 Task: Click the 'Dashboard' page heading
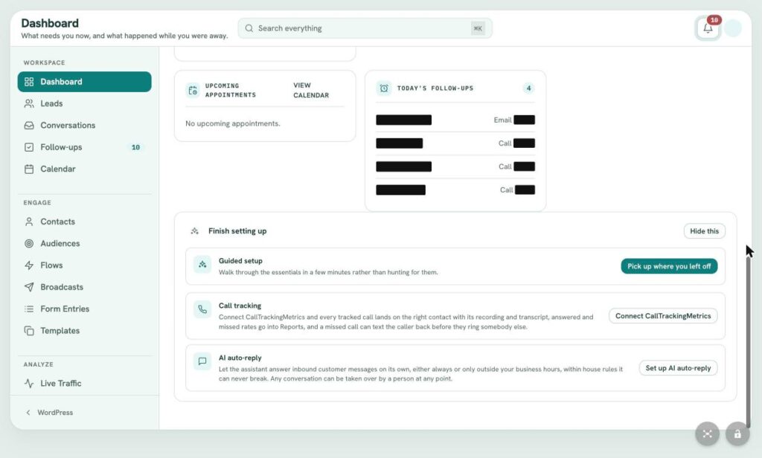tap(50, 23)
